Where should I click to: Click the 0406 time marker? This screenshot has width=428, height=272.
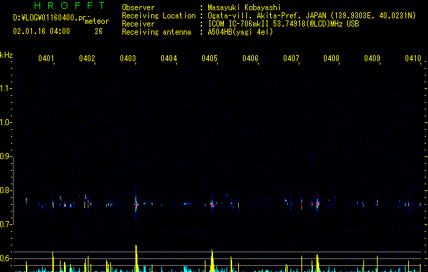pos(250,58)
